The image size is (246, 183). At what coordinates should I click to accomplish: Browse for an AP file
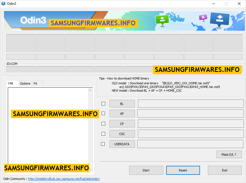(x=122, y=114)
